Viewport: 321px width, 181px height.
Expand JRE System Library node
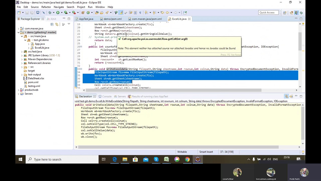22,56
